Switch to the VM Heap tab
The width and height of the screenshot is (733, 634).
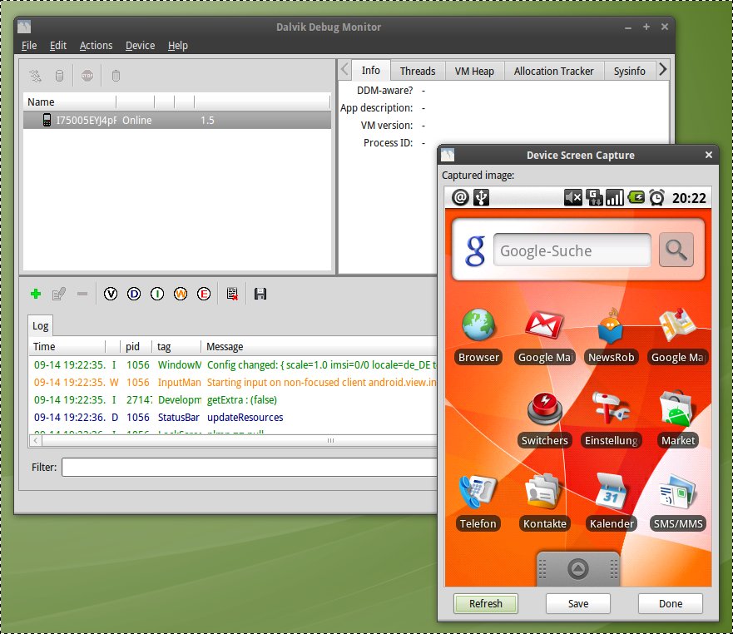point(474,72)
